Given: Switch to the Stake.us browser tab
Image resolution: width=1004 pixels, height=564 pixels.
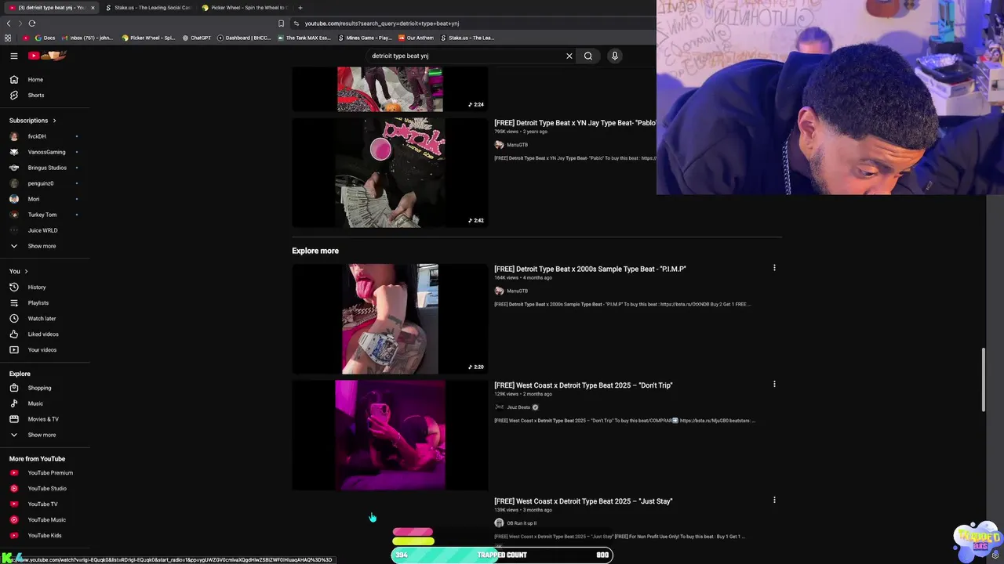Looking at the screenshot, I should click(147, 8).
